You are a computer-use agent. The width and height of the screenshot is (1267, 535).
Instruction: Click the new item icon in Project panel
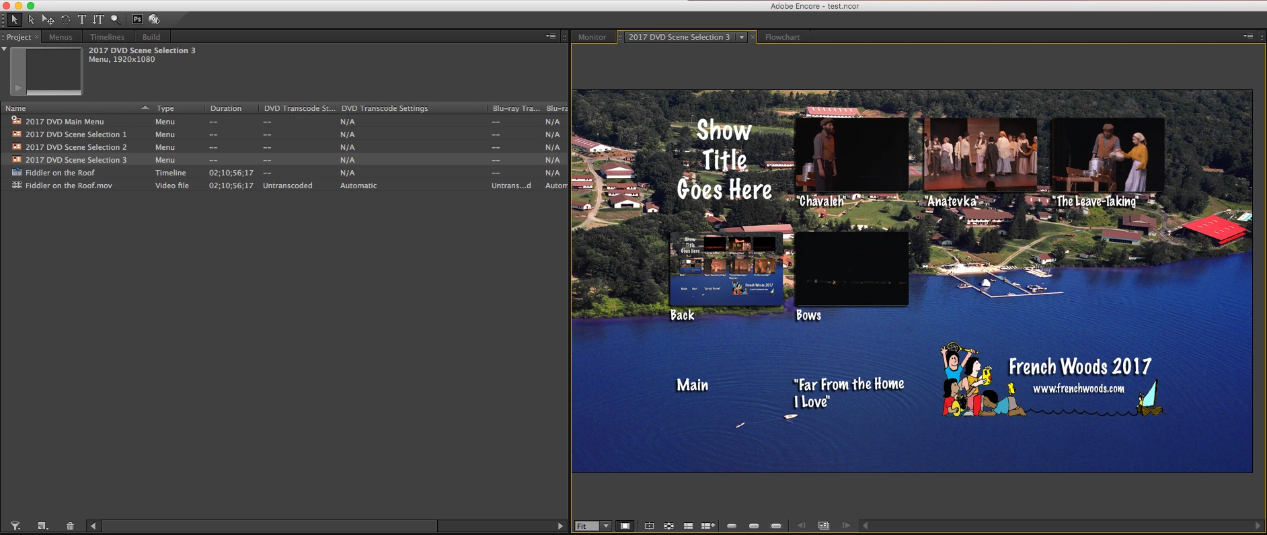click(x=42, y=526)
